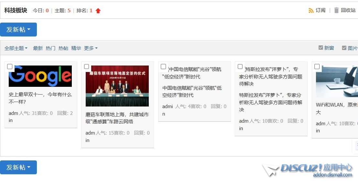The height and width of the screenshot is (183, 358).
Task: Open the 史上最早双十一 thread title
Action: click(x=40, y=98)
